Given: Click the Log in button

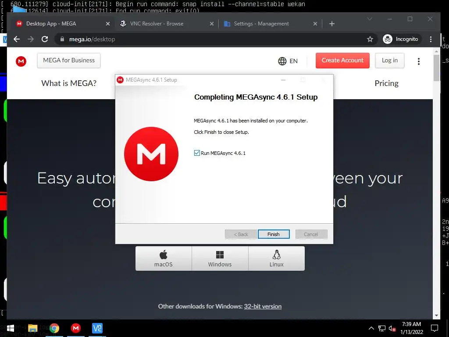Looking at the screenshot, I should click(x=390, y=60).
